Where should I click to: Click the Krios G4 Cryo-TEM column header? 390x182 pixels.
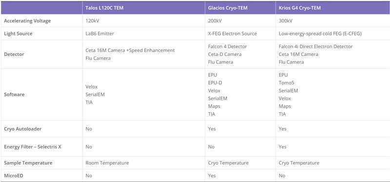[299, 8]
